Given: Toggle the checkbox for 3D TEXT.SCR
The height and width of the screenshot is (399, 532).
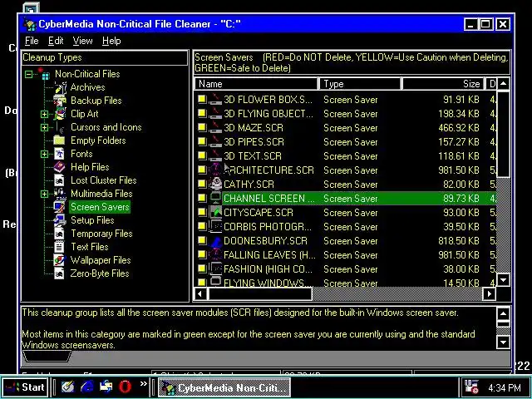Looking at the screenshot, I should 202,155.
